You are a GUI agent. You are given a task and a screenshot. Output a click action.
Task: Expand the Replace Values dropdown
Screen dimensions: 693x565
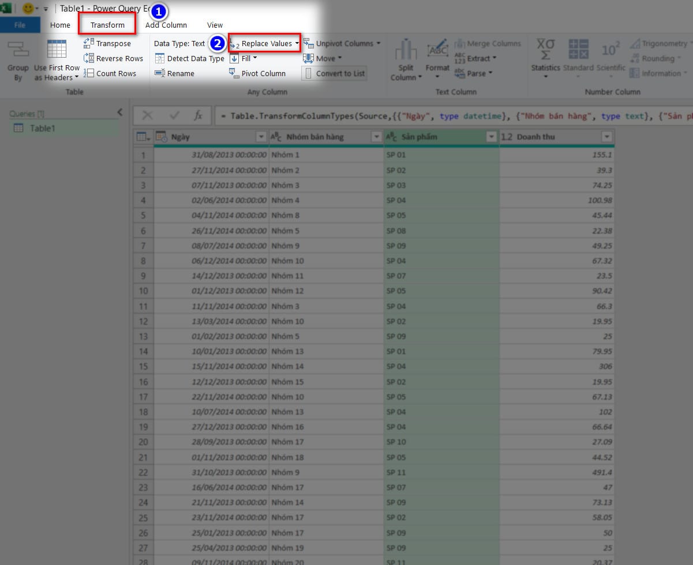pos(297,43)
